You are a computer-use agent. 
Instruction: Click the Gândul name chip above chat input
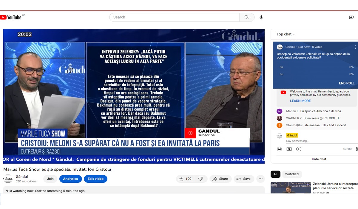(292, 135)
